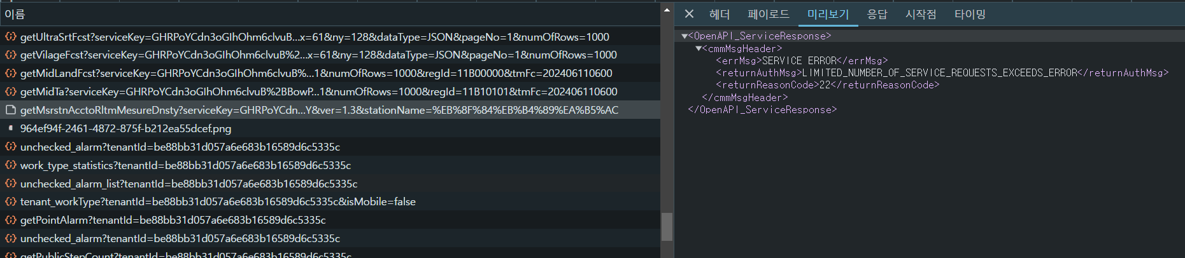Click the getMidTa request JSON icon
The width and height of the screenshot is (1185, 258).
10,92
